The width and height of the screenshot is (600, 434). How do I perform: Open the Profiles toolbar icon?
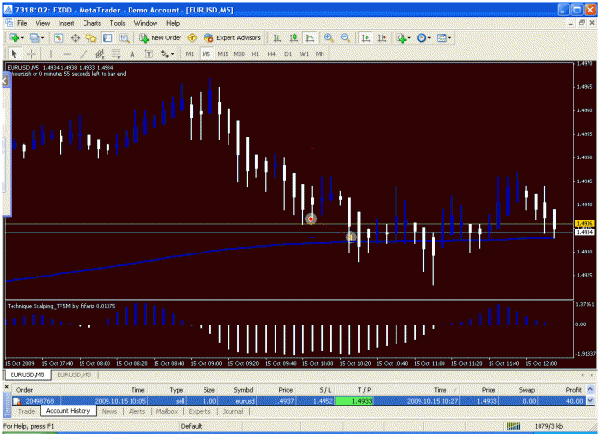tap(35, 37)
